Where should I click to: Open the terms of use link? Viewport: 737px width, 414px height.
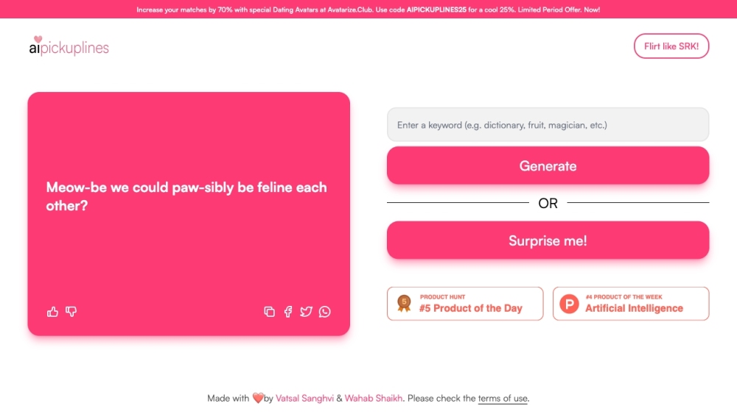point(503,399)
